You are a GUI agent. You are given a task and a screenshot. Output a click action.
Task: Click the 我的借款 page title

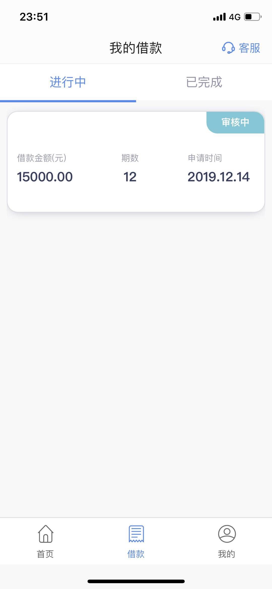coord(136,48)
